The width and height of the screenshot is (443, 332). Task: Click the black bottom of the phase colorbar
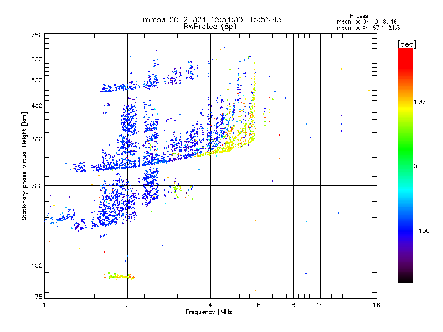coord(405,278)
